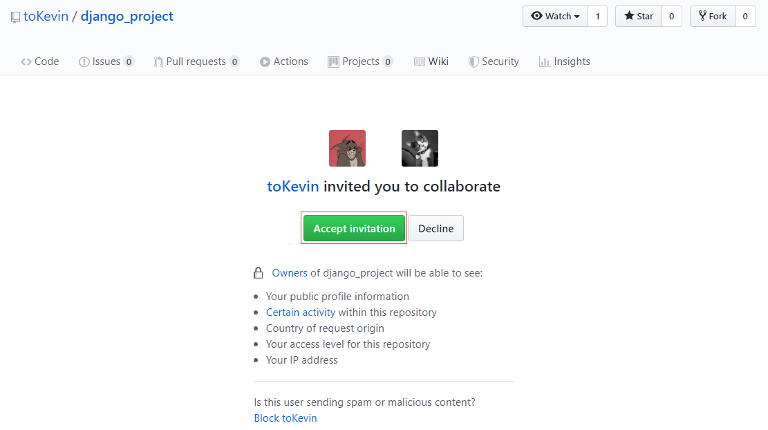Open the Certain activity link
Image resolution: width=768 pixels, height=430 pixels.
point(301,312)
